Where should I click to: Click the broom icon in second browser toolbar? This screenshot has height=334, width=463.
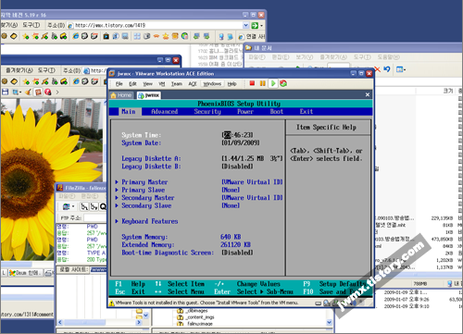tap(29, 92)
